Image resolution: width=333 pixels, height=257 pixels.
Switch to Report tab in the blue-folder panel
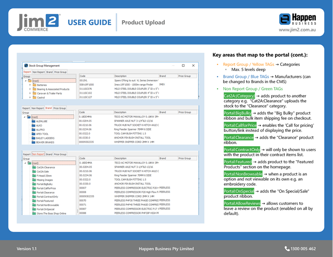point(26,108)
